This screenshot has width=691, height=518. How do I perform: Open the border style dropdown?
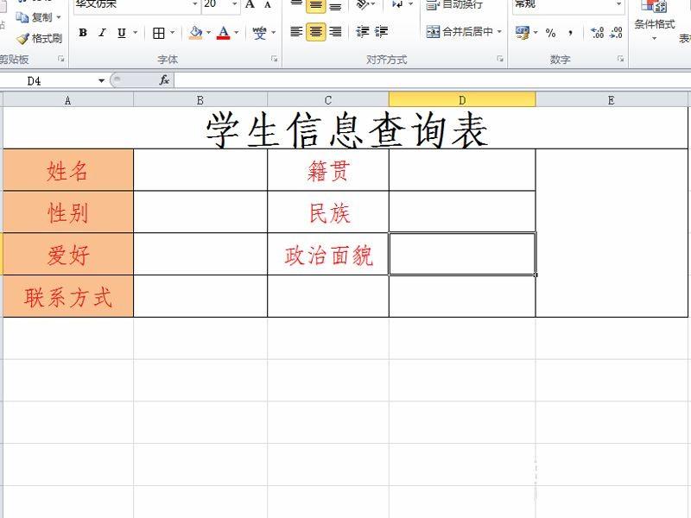tap(172, 31)
